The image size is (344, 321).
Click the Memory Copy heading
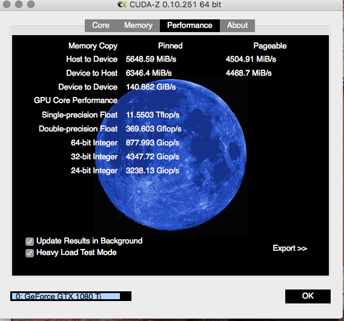[93, 46]
